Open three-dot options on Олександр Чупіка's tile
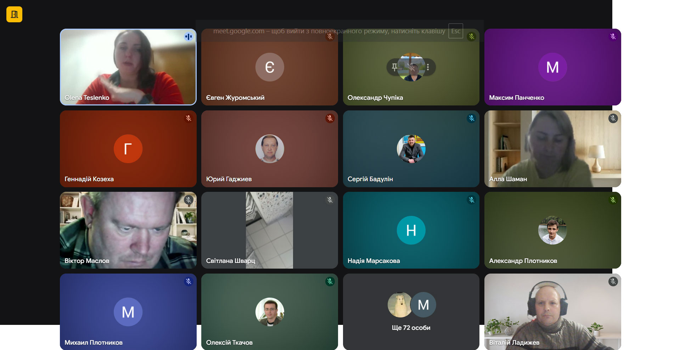 point(428,67)
